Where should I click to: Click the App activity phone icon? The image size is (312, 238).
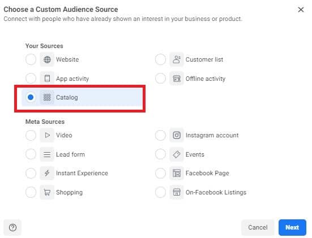pyautogui.click(x=47, y=79)
